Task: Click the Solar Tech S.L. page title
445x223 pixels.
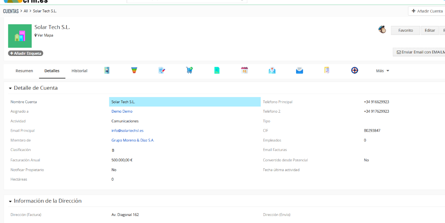Action: click(x=52, y=27)
